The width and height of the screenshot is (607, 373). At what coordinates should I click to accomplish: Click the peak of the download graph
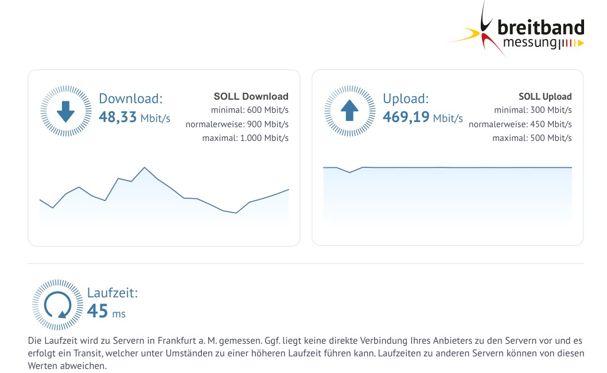point(145,167)
